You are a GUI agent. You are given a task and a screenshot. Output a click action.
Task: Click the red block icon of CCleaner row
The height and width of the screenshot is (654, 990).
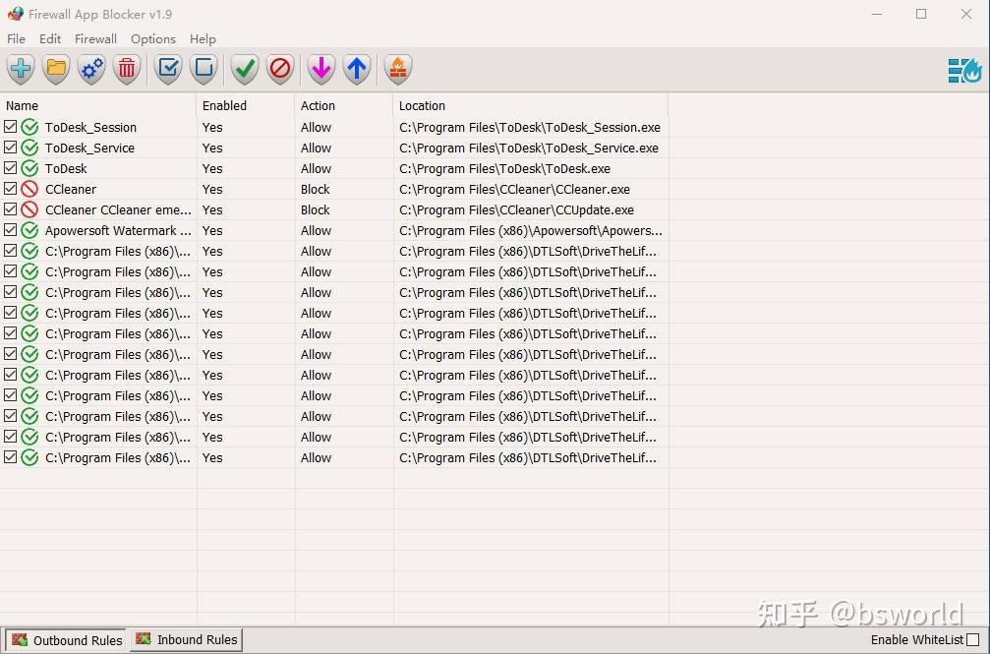click(x=29, y=189)
